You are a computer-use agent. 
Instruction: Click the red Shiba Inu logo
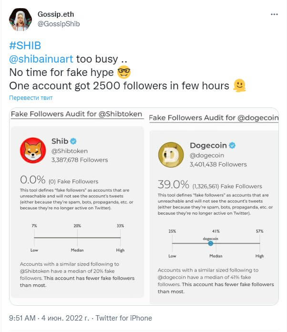(x=33, y=150)
